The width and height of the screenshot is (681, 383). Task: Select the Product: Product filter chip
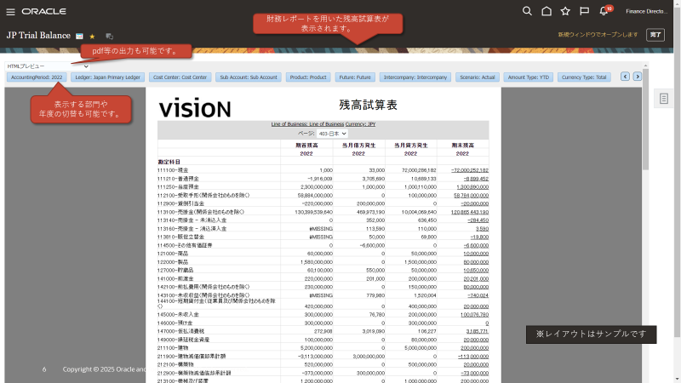click(x=308, y=77)
